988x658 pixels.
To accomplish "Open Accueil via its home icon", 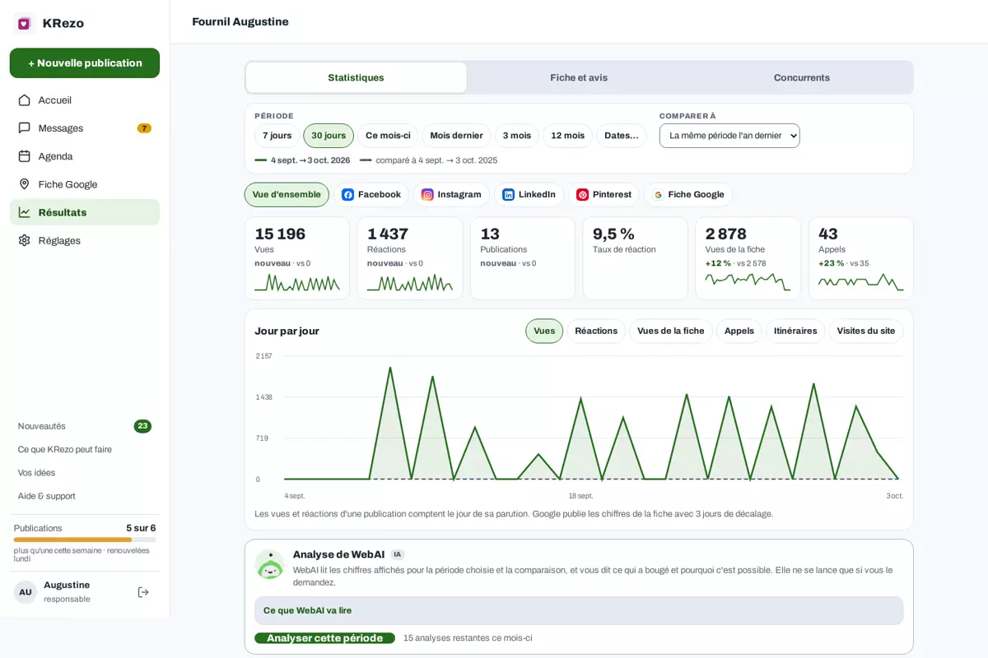I will click(24, 100).
